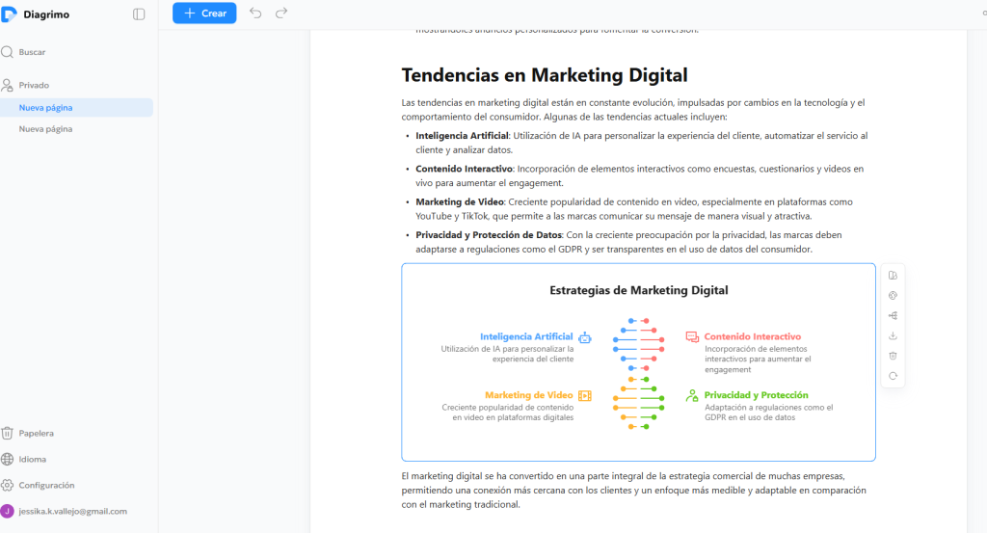The height and width of the screenshot is (533, 987).
Task: Click the Contenido Interactivo bullet text
Action: [640, 175]
